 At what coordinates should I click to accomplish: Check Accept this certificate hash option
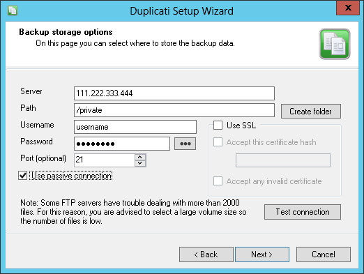point(218,142)
